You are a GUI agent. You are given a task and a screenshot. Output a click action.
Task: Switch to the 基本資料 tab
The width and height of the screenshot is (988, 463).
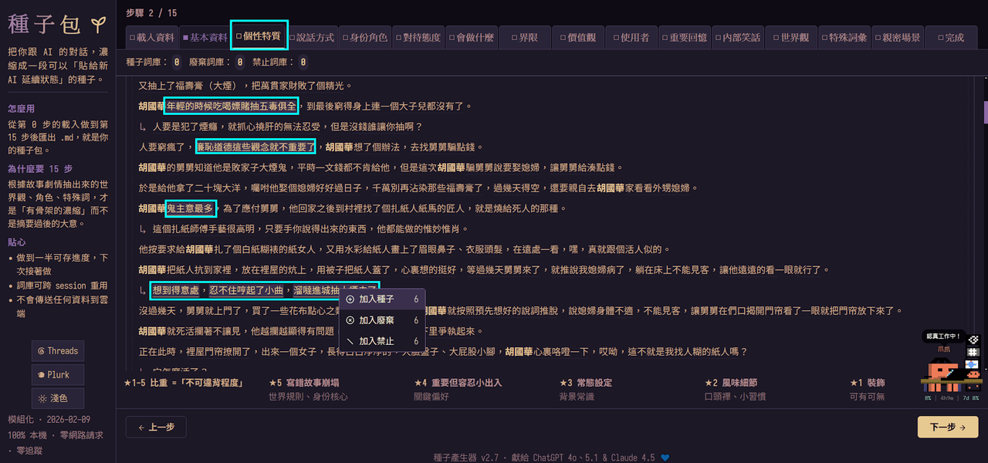pyautogui.click(x=205, y=37)
